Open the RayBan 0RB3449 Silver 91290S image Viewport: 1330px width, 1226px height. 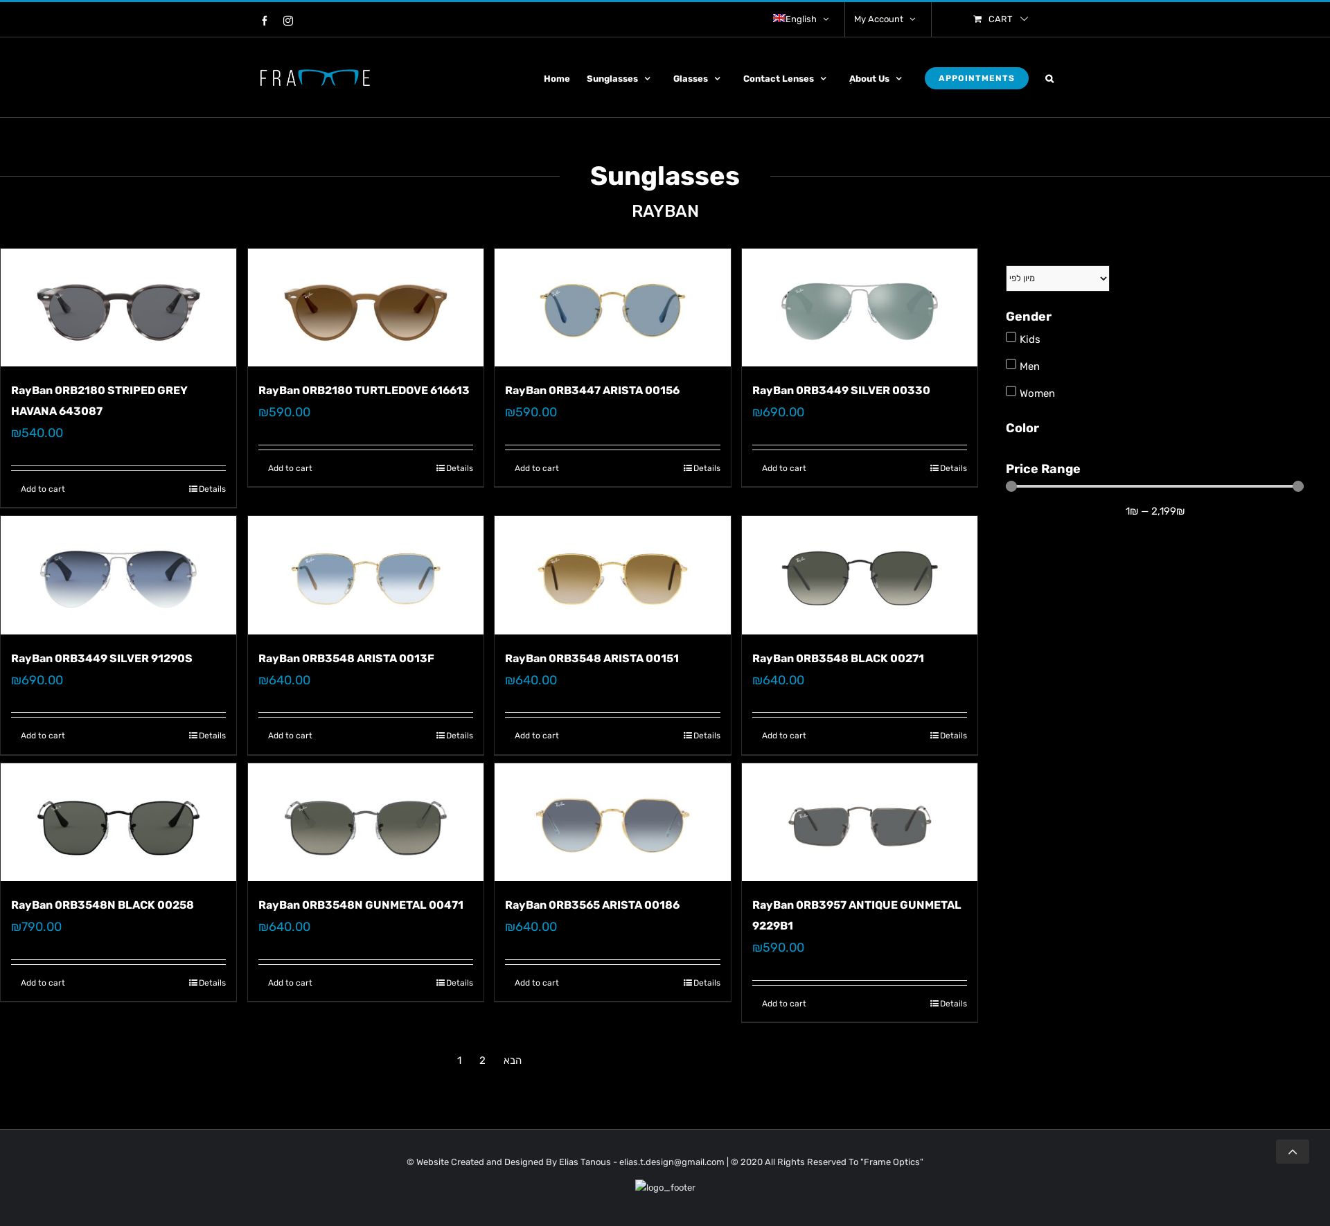tap(118, 575)
